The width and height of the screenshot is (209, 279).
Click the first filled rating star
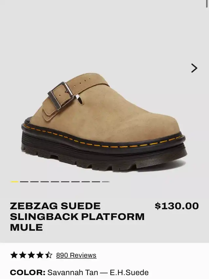point(14,255)
